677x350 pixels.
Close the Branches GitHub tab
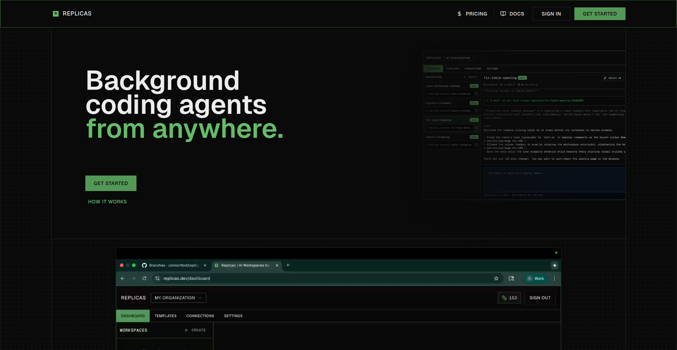205,265
